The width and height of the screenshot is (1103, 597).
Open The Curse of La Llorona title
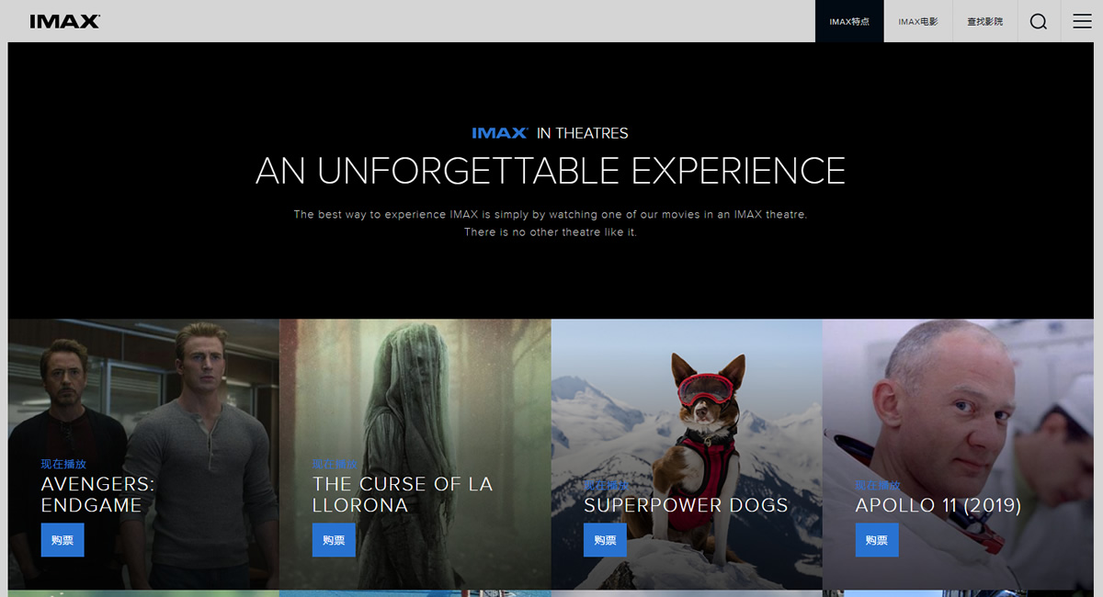click(403, 494)
